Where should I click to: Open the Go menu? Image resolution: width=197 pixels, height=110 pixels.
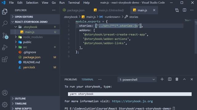(x=54, y=3)
